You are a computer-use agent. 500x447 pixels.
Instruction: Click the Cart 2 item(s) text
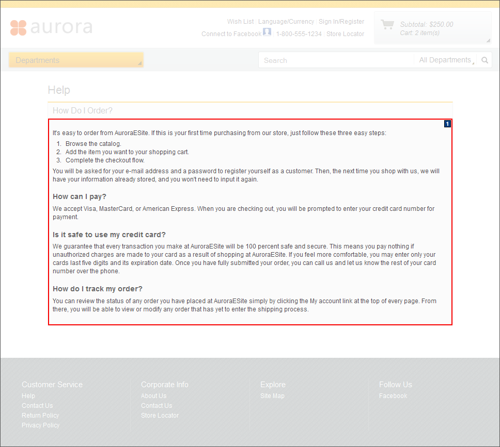(x=419, y=33)
